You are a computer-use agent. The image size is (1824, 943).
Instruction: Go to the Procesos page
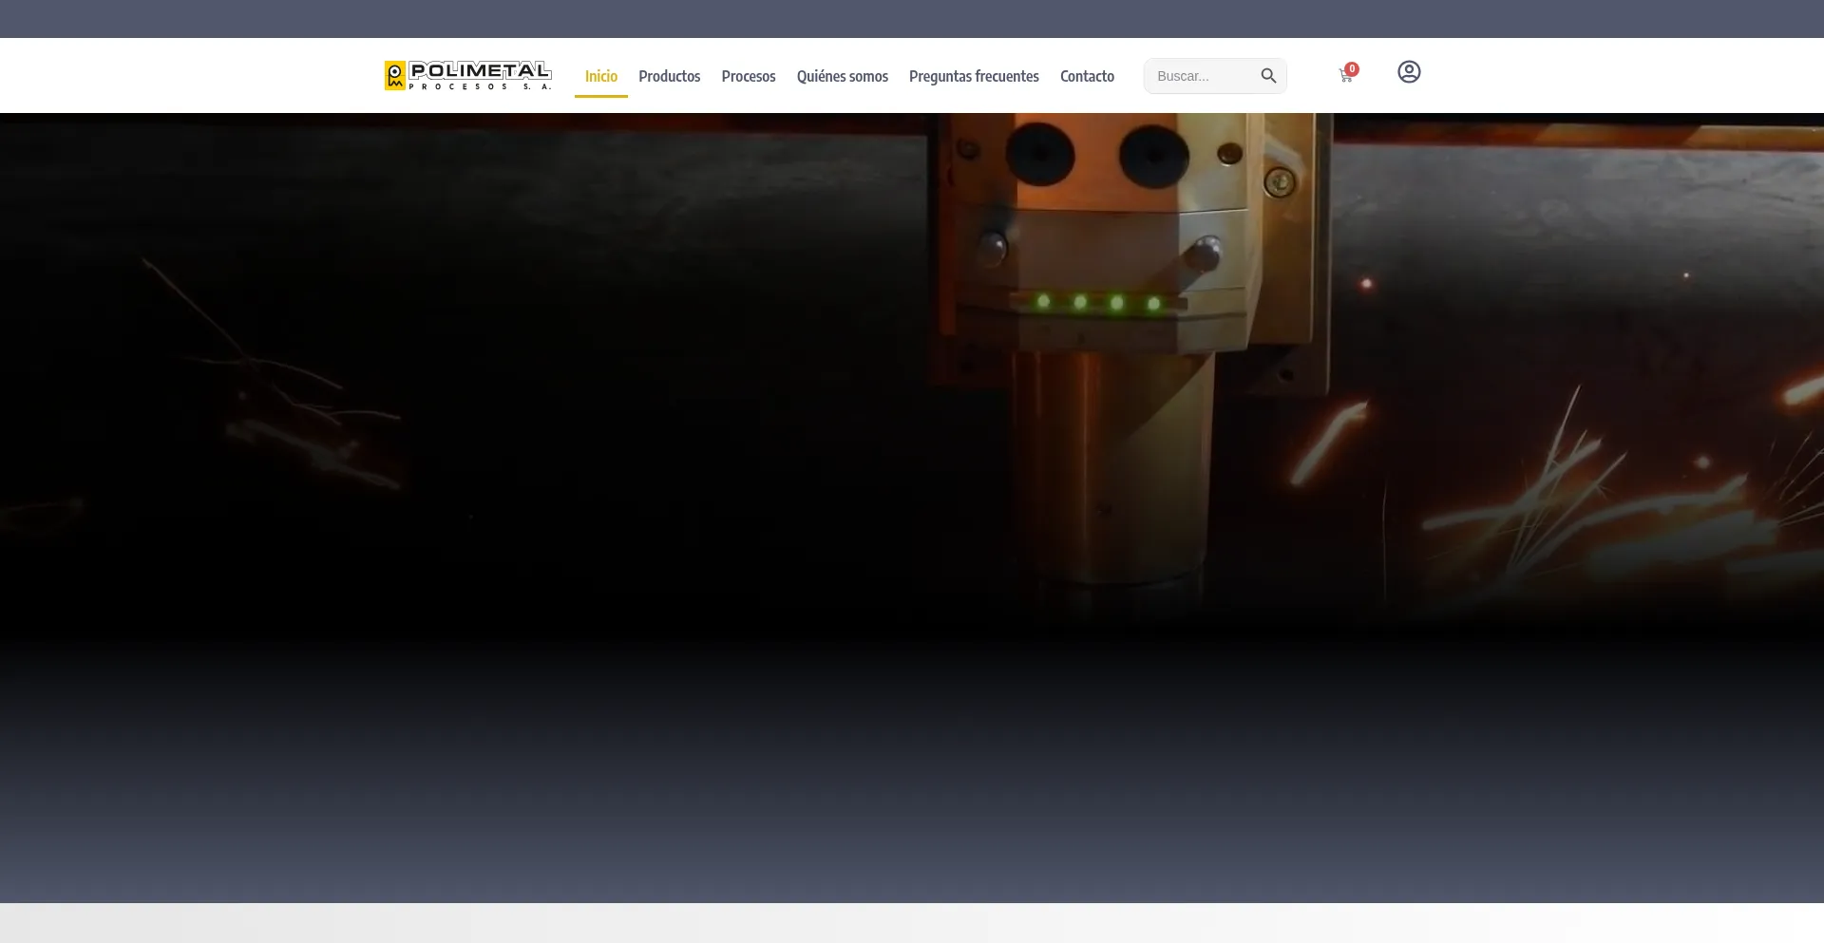pyautogui.click(x=749, y=76)
